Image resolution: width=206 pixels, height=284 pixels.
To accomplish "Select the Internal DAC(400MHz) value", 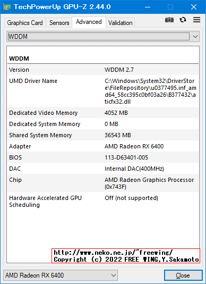I will (x=134, y=169).
